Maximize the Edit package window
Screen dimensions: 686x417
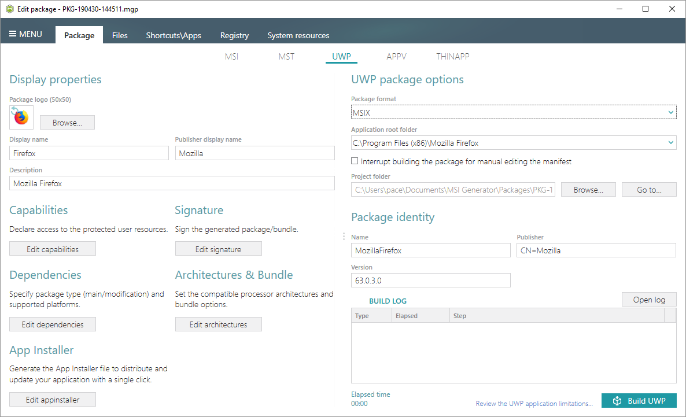(646, 9)
